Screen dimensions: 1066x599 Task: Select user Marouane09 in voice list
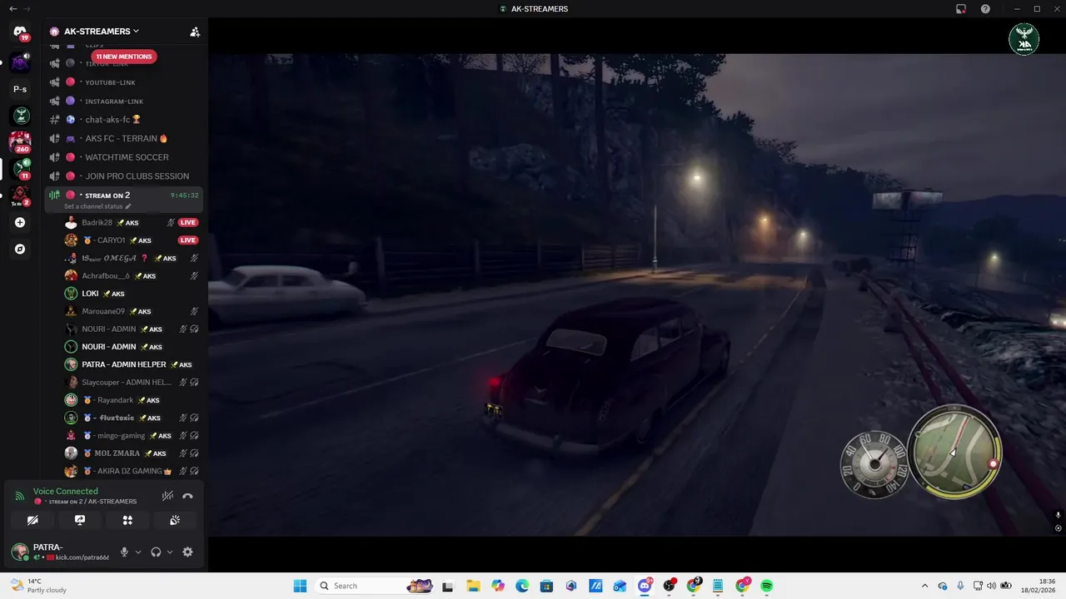133,311
